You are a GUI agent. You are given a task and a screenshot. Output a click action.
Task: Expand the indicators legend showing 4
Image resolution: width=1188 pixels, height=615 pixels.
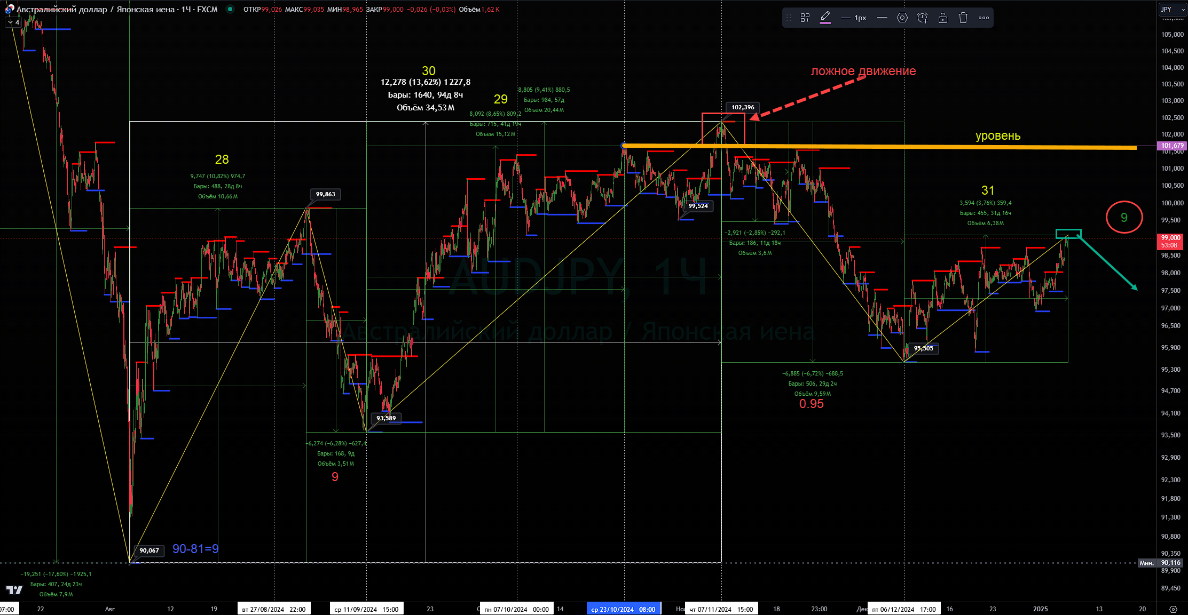(x=13, y=22)
